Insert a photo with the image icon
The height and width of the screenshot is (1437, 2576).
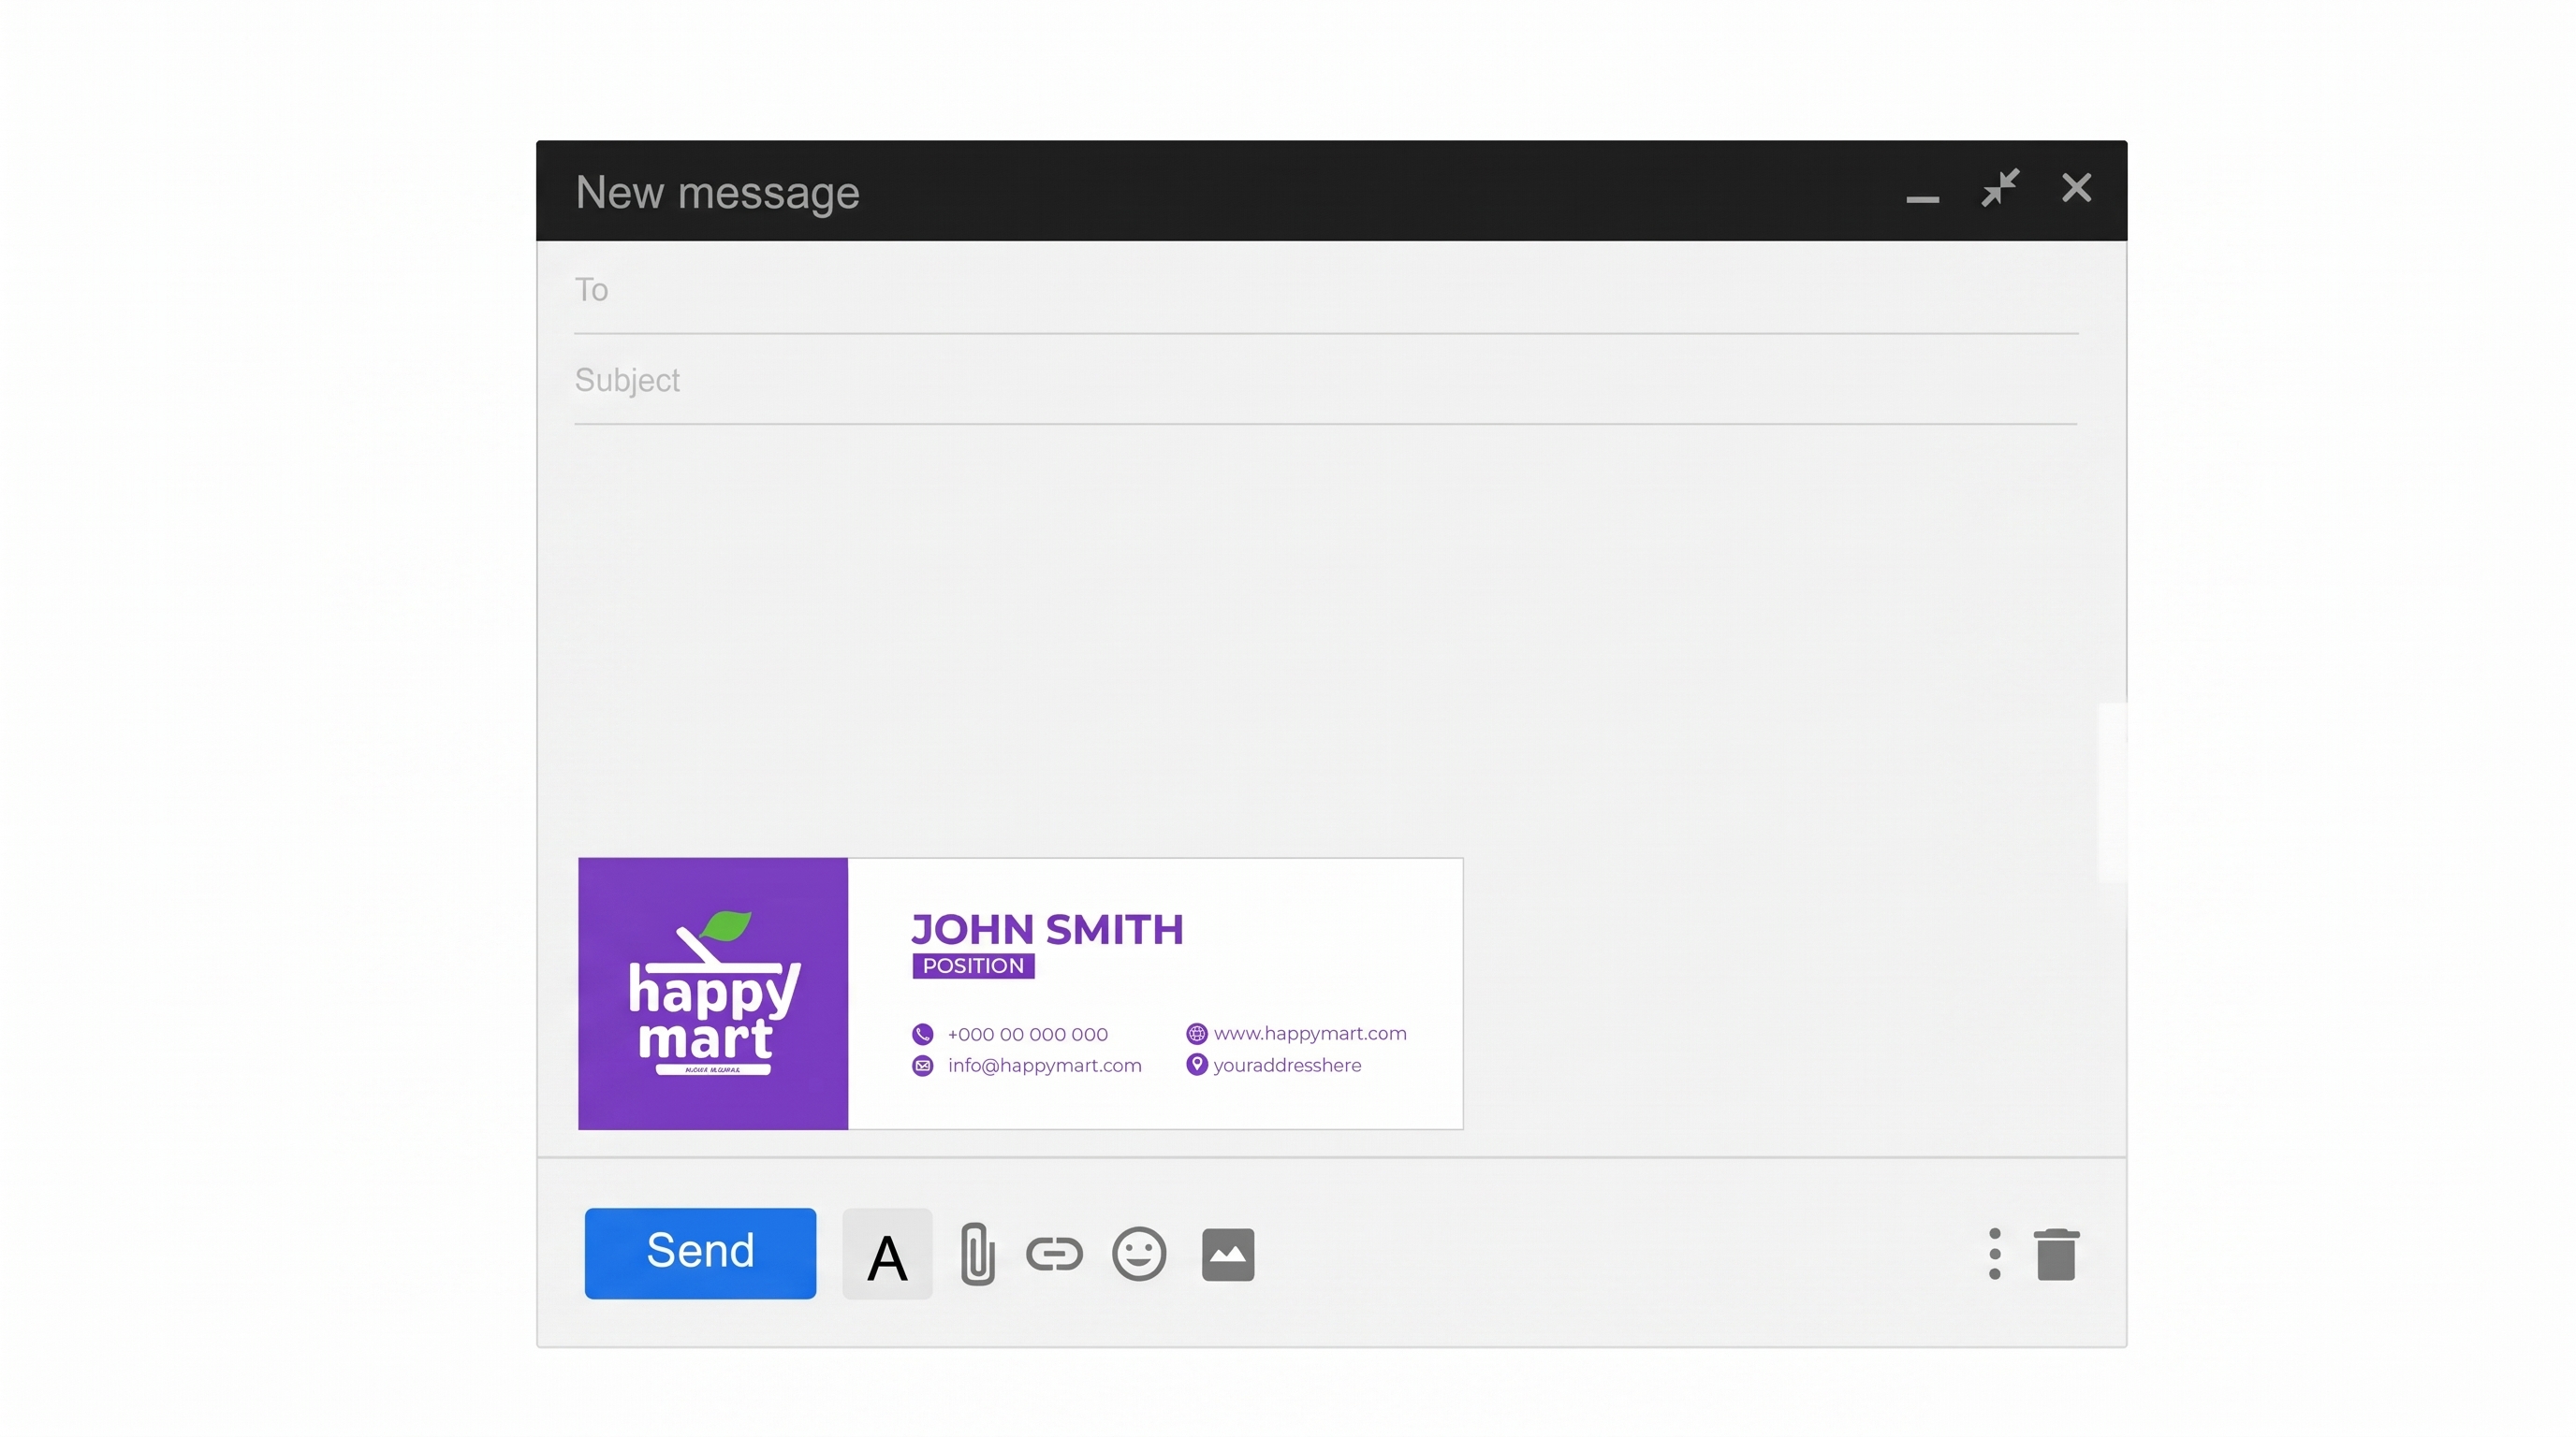coord(1228,1253)
